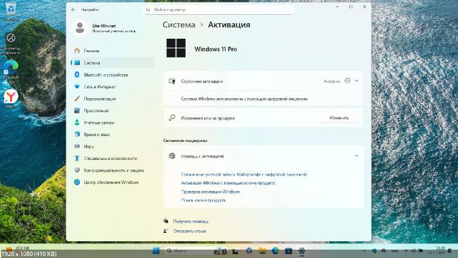Click the Центр обновления Windows icon
This screenshot has width=458, height=258.
click(77, 183)
